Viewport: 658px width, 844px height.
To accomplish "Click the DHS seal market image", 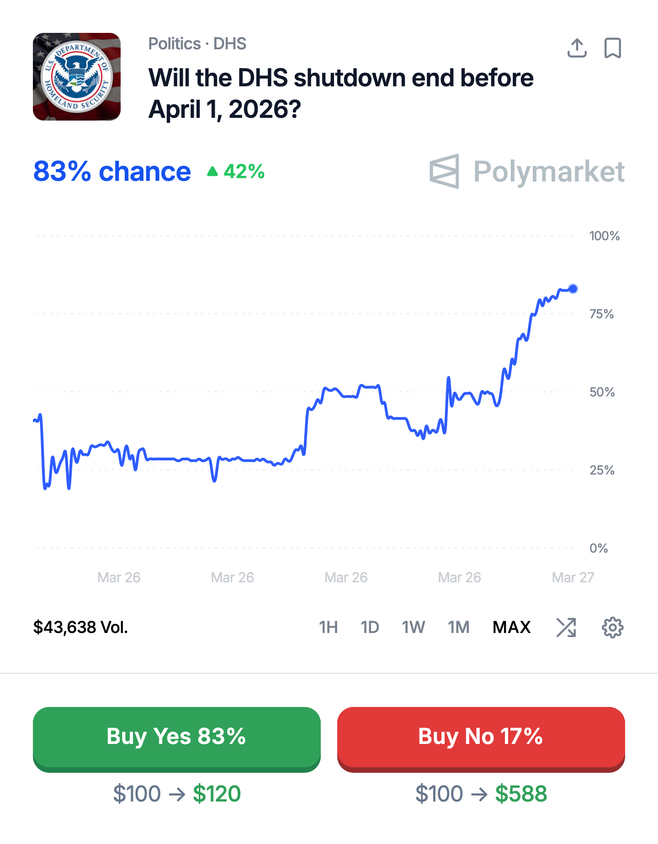I will click(x=77, y=77).
